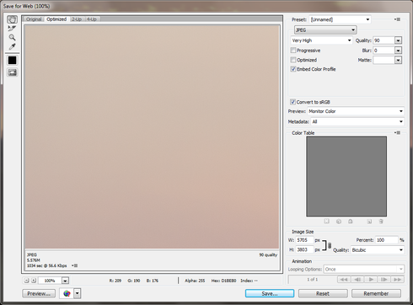Open the Very High quality dropdown
The height and width of the screenshot is (305, 413).
tap(321, 40)
